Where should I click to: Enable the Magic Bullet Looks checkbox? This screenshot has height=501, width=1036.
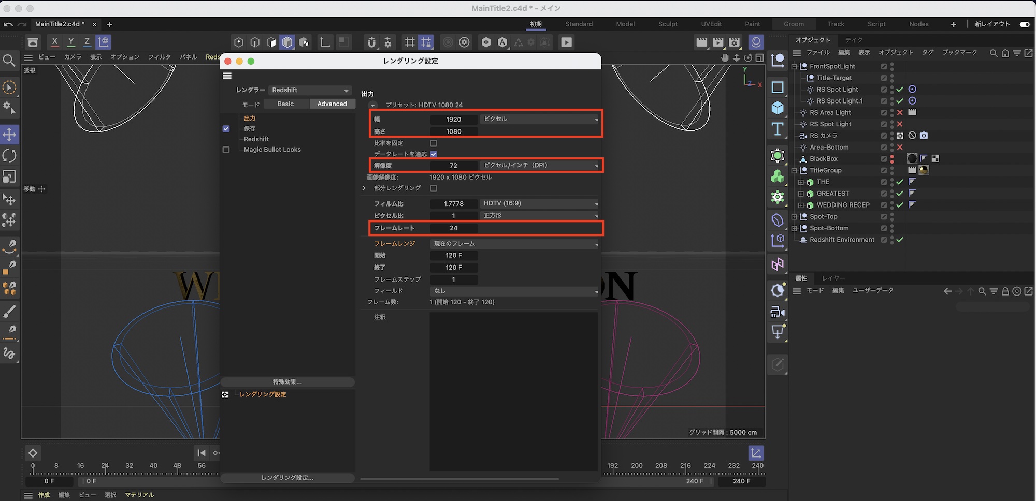coord(226,150)
